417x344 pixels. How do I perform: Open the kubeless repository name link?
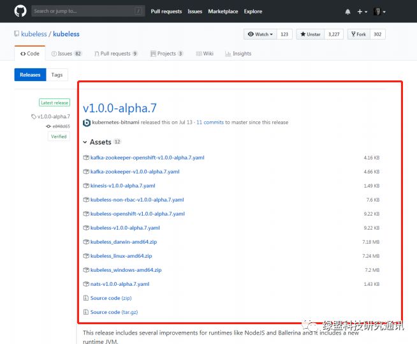click(66, 34)
